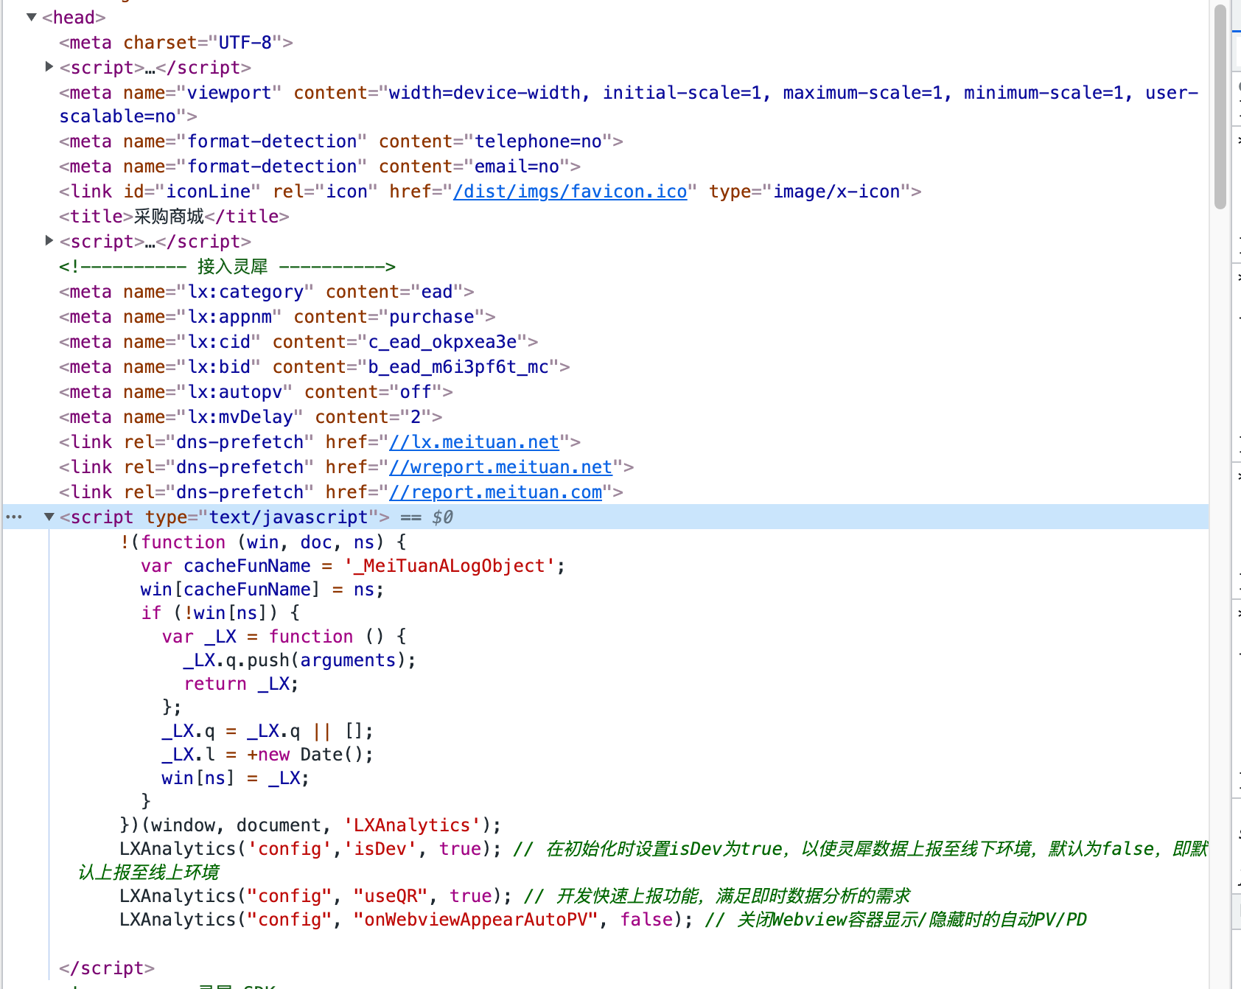Open the /dist/imgs/favicon.ico link
Image resolution: width=1241 pixels, height=989 pixels.
coord(570,192)
